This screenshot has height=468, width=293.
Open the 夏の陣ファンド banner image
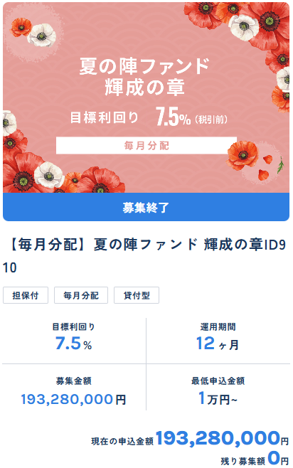[x=146, y=97]
